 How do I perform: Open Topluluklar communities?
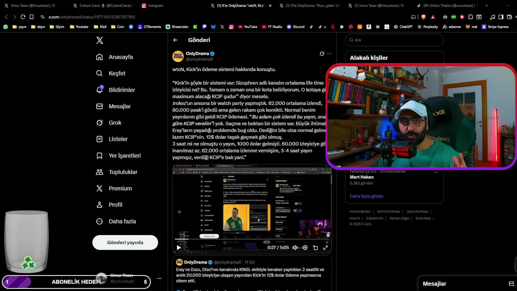(117, 172)
